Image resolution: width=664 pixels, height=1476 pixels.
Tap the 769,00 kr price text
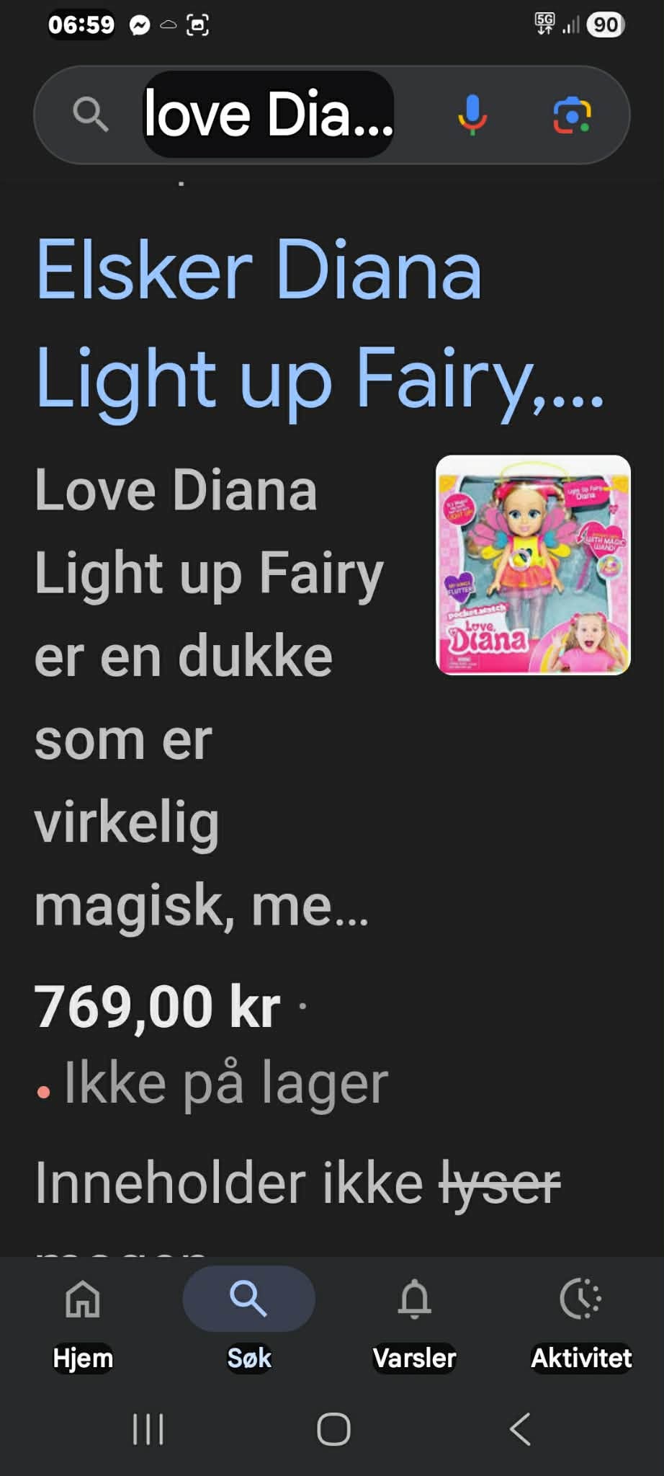157,1006
